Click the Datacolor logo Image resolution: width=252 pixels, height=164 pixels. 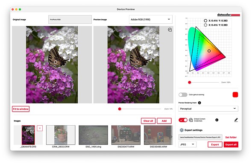pos(229,15)
